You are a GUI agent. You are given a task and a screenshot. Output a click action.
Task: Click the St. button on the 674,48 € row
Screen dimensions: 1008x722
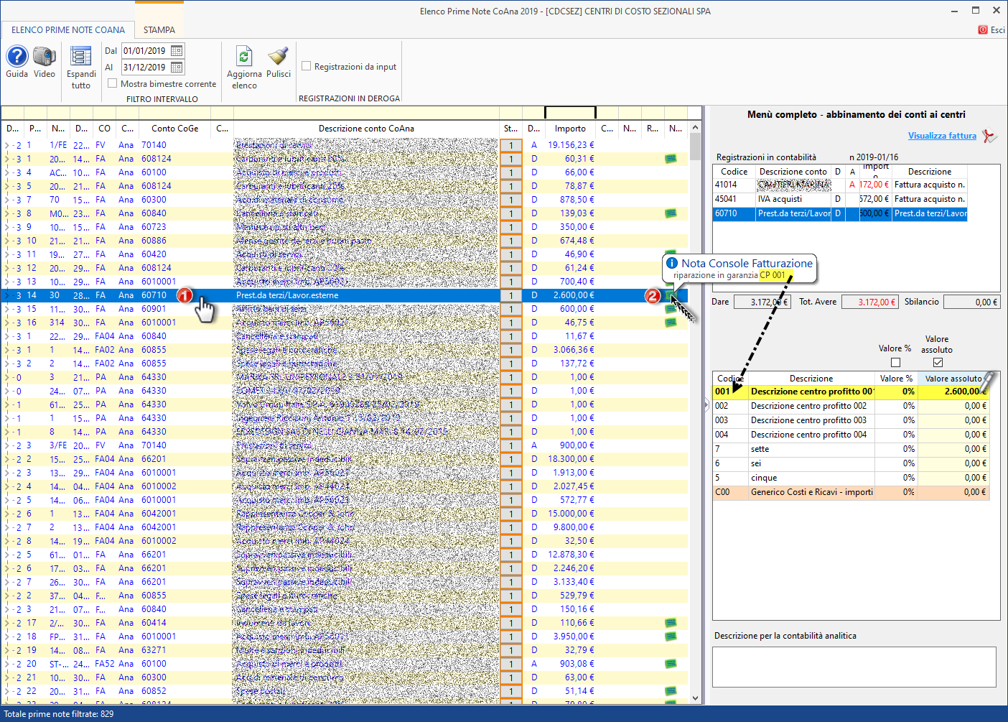point(510,241)
